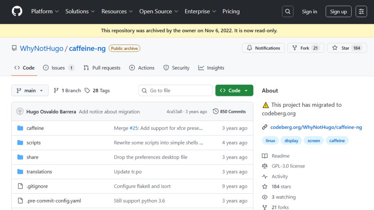Click the pulse icon beside Activity
Image resolution: width=374 pixels, height=210 pixels.
coord(265,176)
